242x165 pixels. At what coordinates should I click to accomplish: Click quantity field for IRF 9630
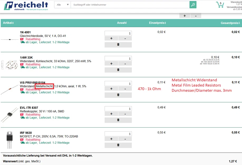[x=118, y=134]
